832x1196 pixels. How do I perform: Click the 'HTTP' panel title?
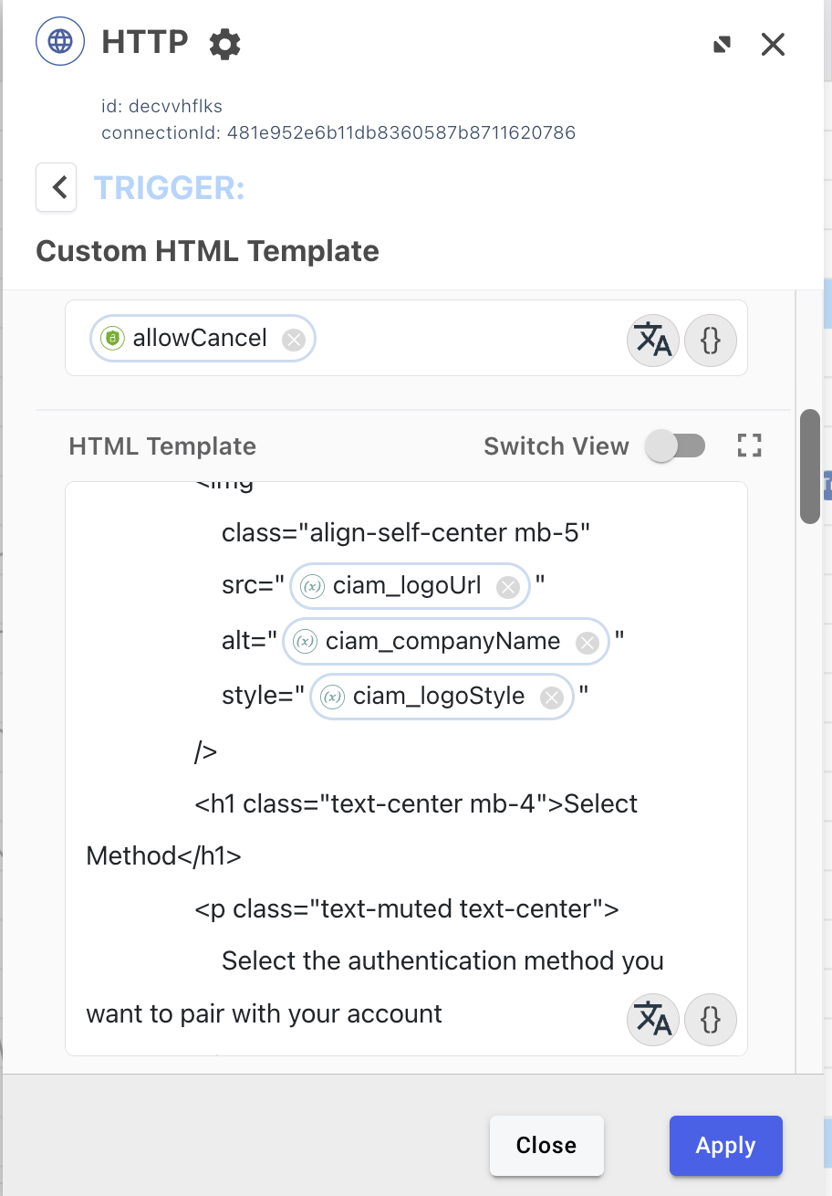[145, 42]
